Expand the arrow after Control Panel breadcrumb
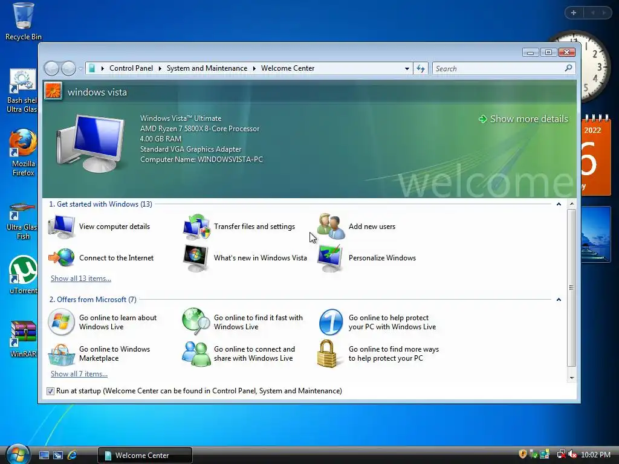 (x=160, y=69)
